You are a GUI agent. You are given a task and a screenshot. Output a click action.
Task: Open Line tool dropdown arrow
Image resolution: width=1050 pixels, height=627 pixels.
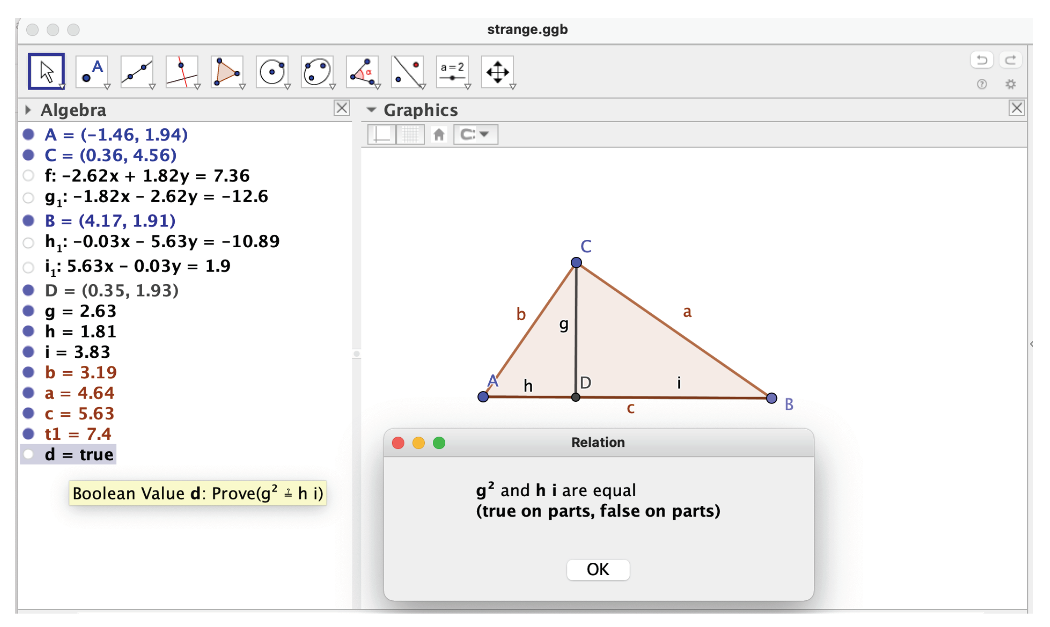pyautogui.click(x=152, y=87)
